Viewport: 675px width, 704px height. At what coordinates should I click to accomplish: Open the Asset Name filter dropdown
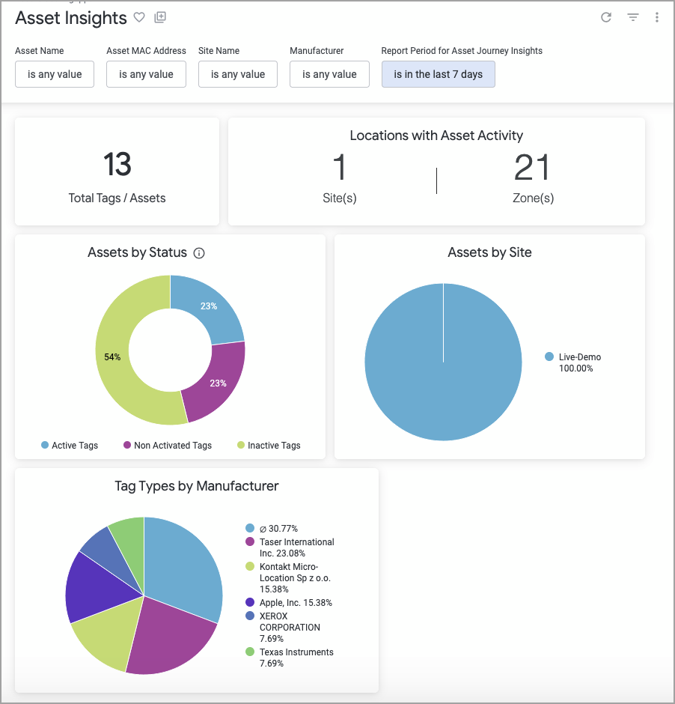pyautogui.click(x=55, y=74)
